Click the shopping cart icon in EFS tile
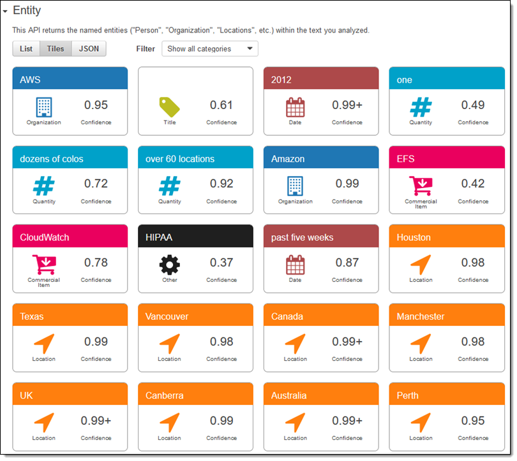 pos(421,186)
